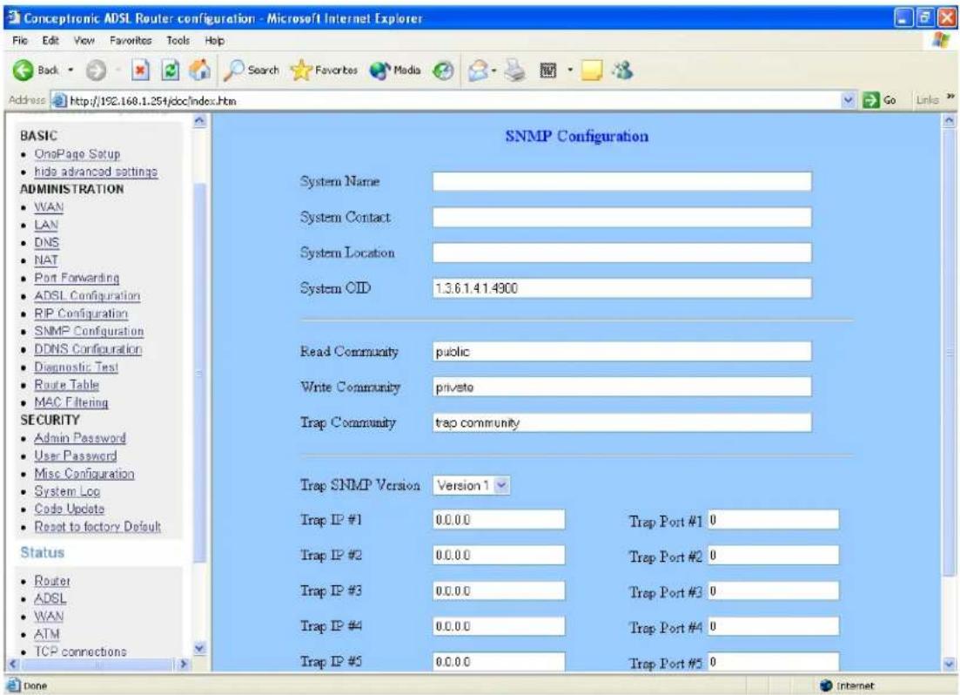Open the Search toolbar button
Image resolution: width=960 pixels, height=695 pixels.
click(252, 71)
